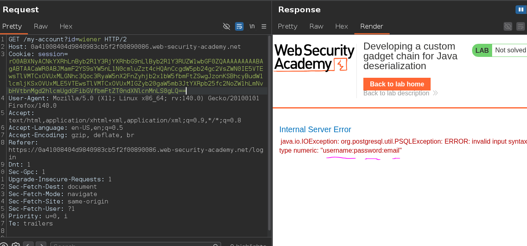This screenshot has width=527, height=246.
Task: Click the chevrons after Back to lab description
Action: [435, 93]
